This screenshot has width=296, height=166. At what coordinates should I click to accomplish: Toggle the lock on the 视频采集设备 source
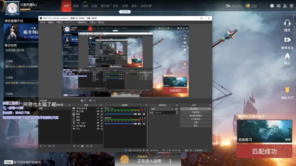pos(101,108)
